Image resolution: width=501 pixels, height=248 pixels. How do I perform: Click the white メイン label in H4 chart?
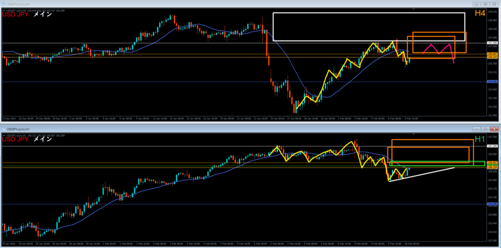[x=43, y=14]
